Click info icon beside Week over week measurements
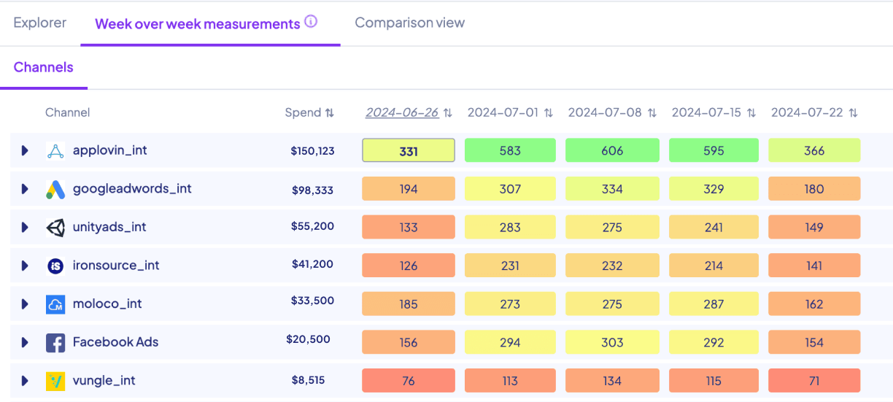Viewport: 893px width, 402px height. tap(311, 23)
